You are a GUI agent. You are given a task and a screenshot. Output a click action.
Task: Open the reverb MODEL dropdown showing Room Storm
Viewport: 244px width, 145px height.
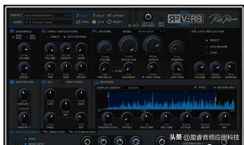(x=149, y=32)
